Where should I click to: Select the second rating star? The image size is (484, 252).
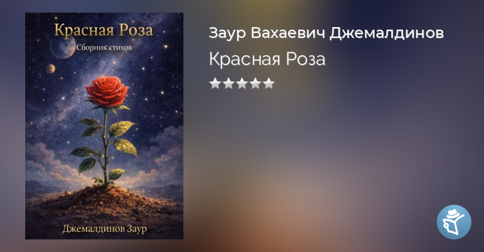click(228, 83)
